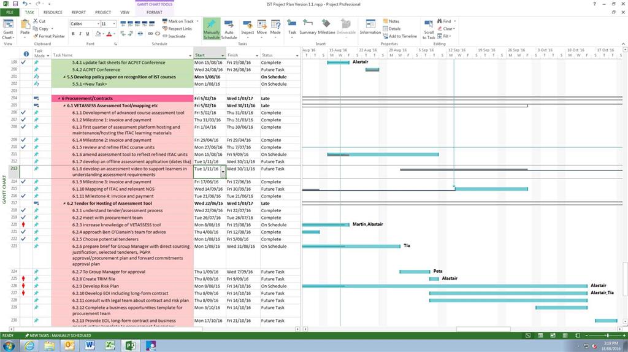Open Outlook from the taskbar
The width and height of the screenshot is (628, 352).
[69, 346]
